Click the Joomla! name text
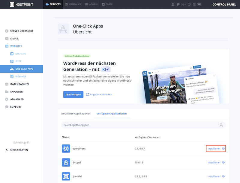The width and height of the screenshot is (240, 183). [x=77, y=176]
